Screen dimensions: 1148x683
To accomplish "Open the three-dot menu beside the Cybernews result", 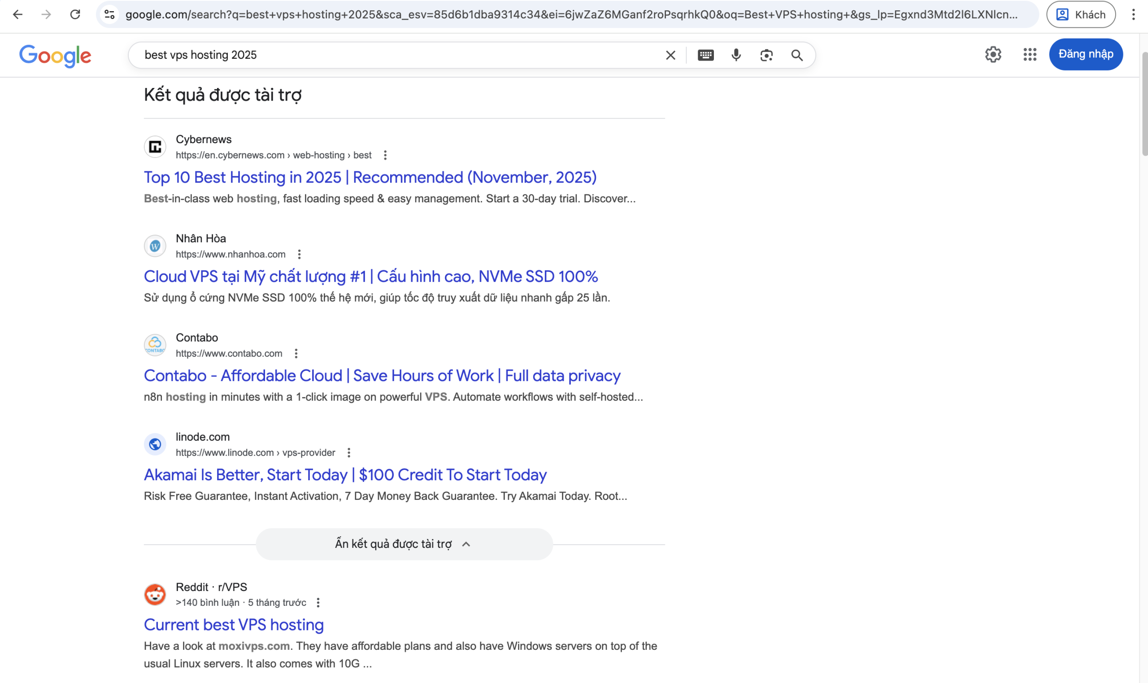I will point(384,155).
